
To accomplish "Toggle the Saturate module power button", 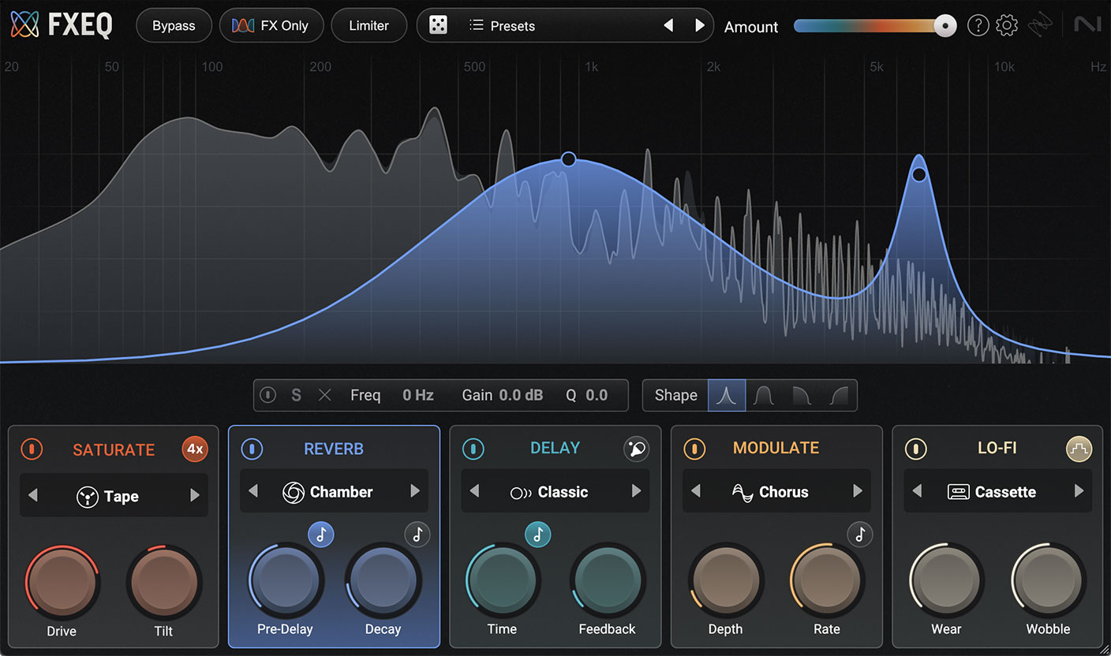I will tap(32, 449).
